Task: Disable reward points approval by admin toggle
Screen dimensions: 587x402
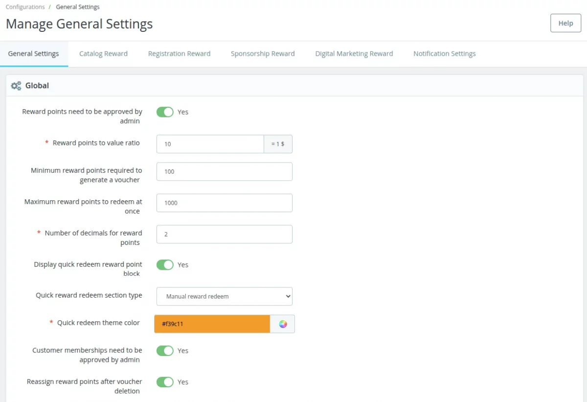Action: pyautogui.click(x=165, y=112)
